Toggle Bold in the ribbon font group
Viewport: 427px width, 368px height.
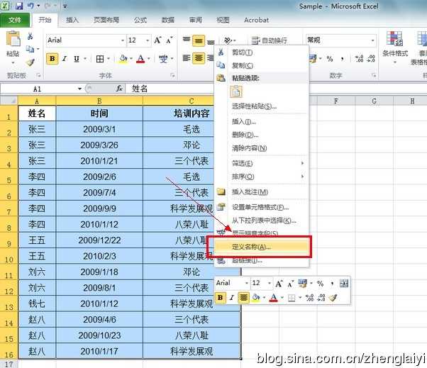(52, 59)
